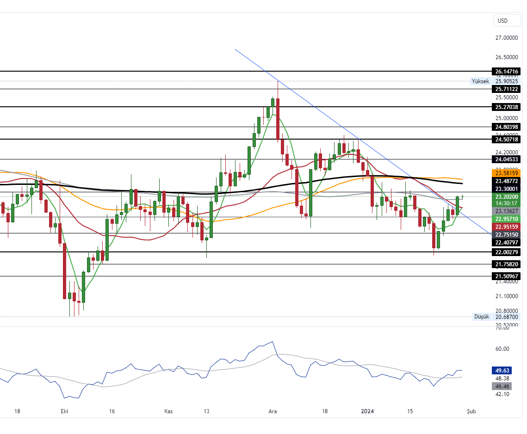The height and width of the screenshot is (434, 527).
Task: Select the green current price label 23.20200
Action: pos(507,196)
